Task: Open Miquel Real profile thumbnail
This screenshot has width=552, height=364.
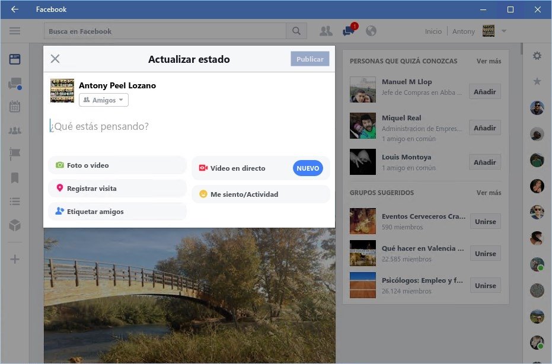Action: [x=363, y=126]
